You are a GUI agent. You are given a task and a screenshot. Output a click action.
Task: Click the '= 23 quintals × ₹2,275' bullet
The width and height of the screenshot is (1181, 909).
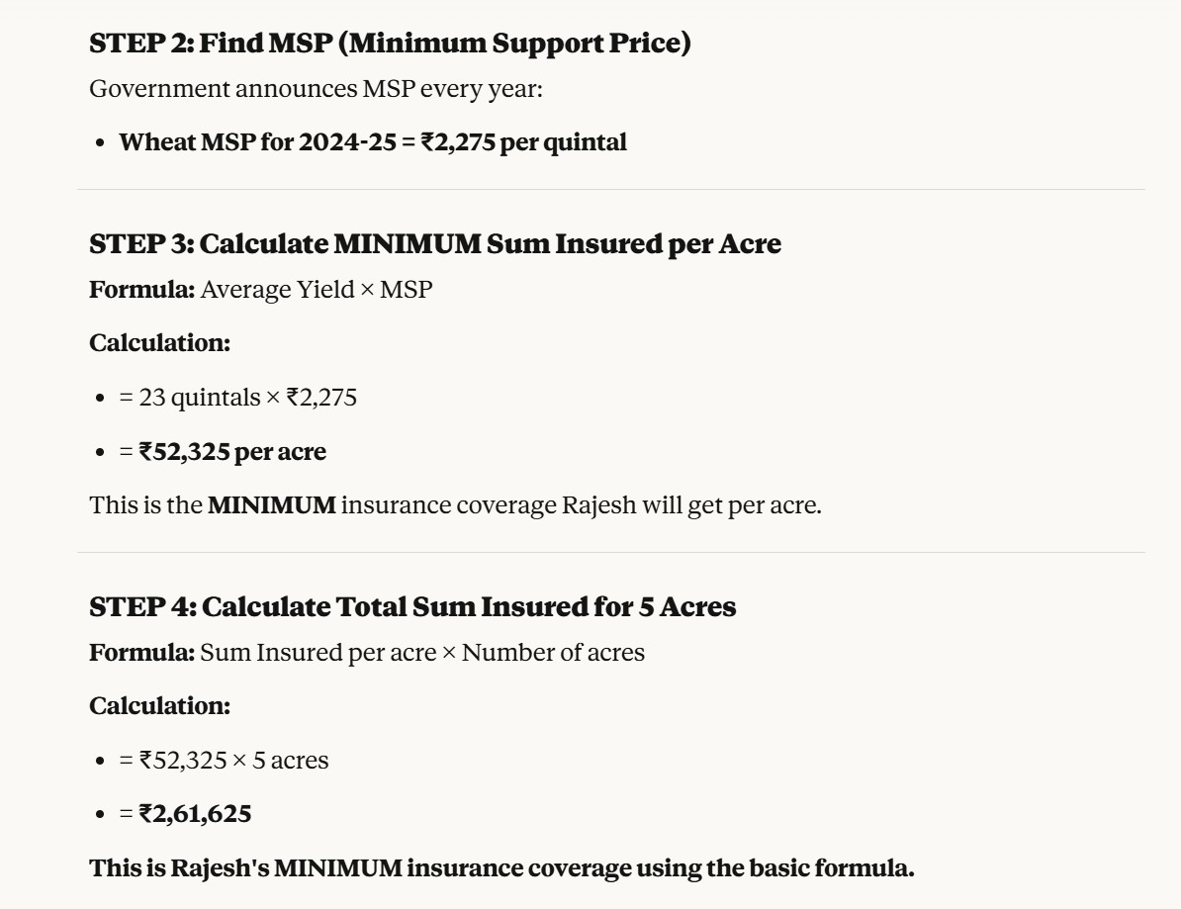pyautogui.click(x=237, y=398)
